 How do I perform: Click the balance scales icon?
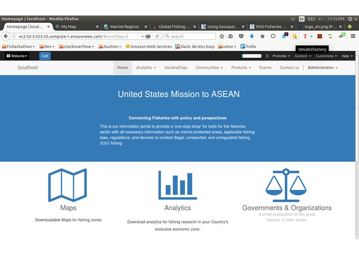(286, 185)
